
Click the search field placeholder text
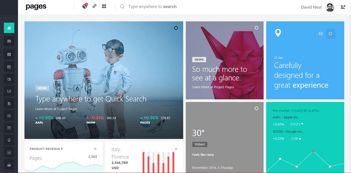[152, 7]
